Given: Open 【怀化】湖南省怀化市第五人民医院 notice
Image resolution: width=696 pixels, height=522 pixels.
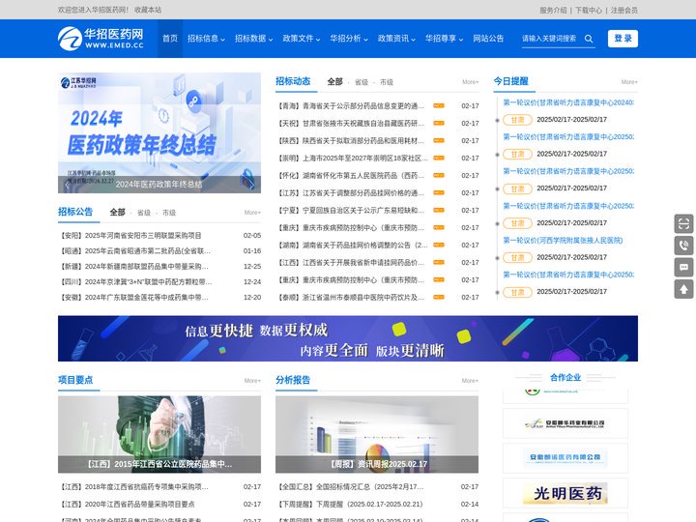Looking at the screenshot, I should 351,175.
